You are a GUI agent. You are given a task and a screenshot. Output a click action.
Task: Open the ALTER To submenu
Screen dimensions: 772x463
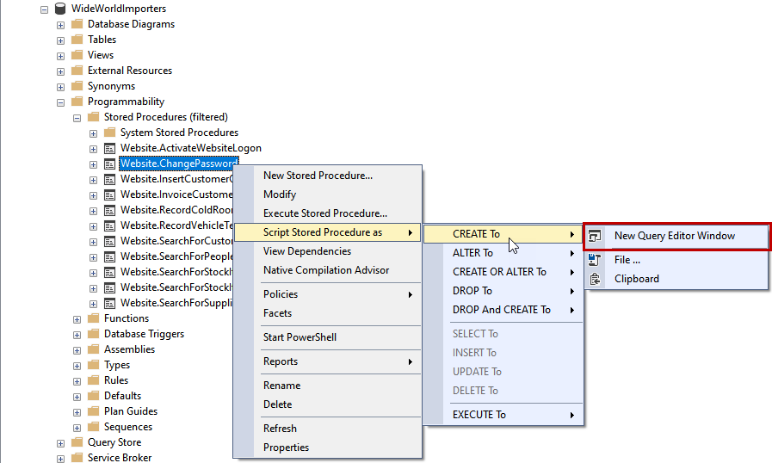coord(503,253)
